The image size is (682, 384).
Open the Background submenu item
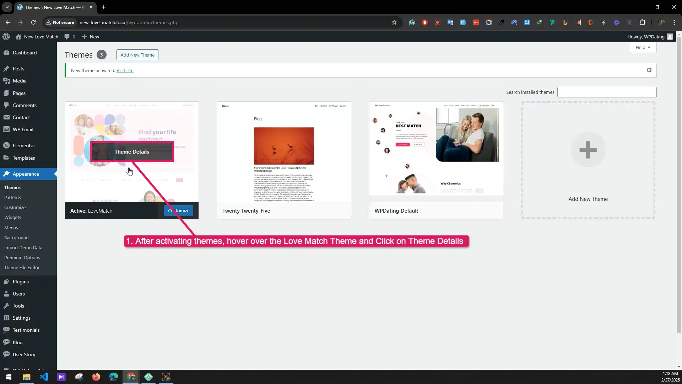click(x=16, y=238)
